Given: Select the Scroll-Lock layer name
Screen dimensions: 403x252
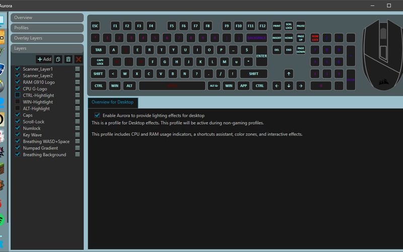Looking at the screenshot, I should point(33,121).
